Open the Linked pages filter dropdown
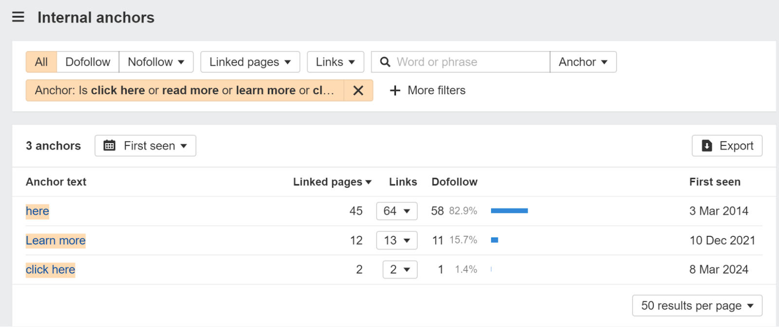The height and width of the screenshot is (327, 779). tap(249, 62)
